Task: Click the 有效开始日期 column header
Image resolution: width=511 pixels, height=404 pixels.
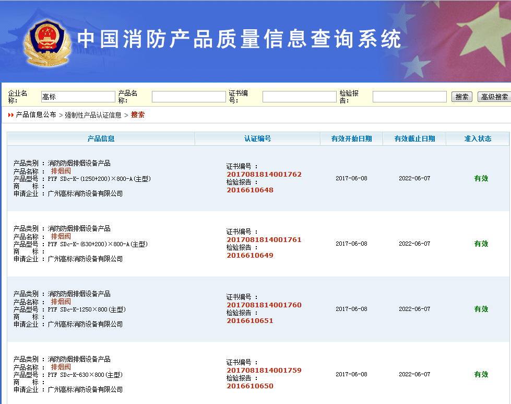Action: (351, 138)
